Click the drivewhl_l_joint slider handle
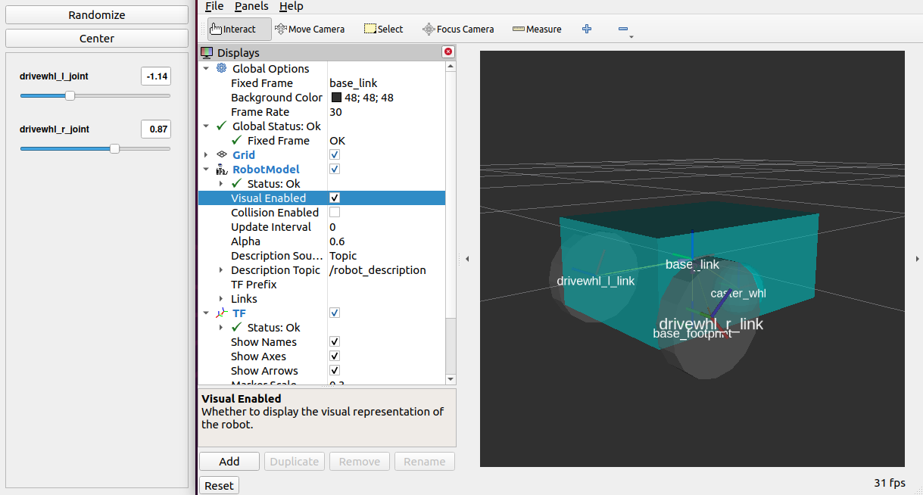The height and width of the screenshot is (495, 923). point(70,96)
